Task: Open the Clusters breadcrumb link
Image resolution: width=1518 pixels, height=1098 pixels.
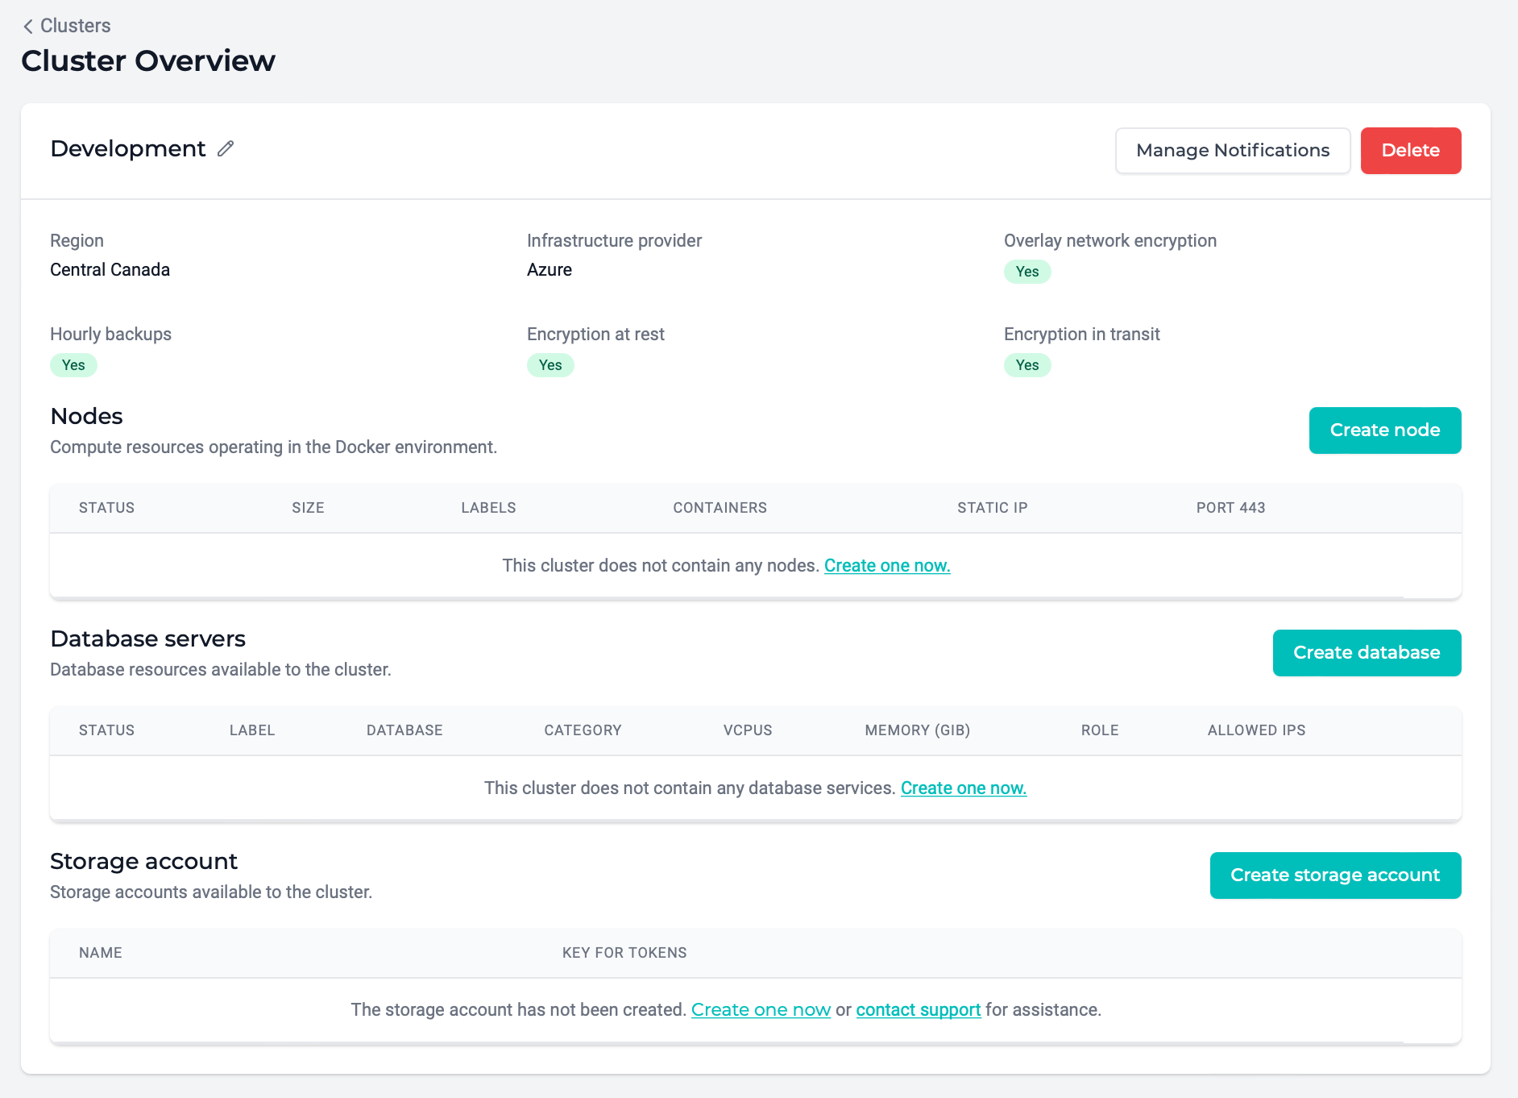Action: 75,26
